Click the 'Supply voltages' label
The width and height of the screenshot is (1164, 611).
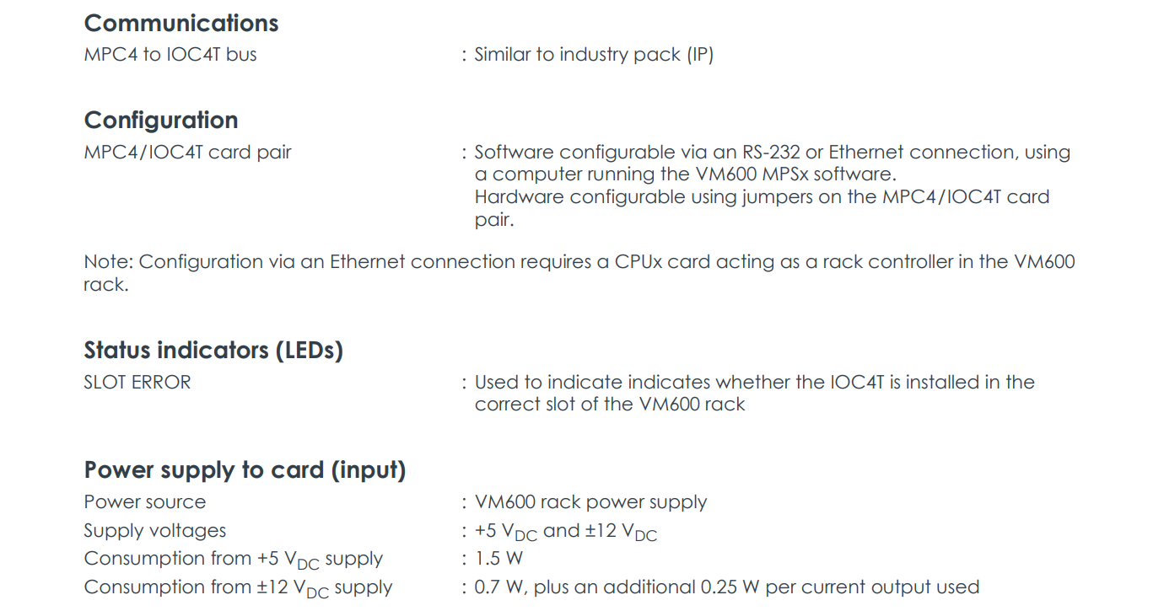pyautogui.click(x=155, y=531)
